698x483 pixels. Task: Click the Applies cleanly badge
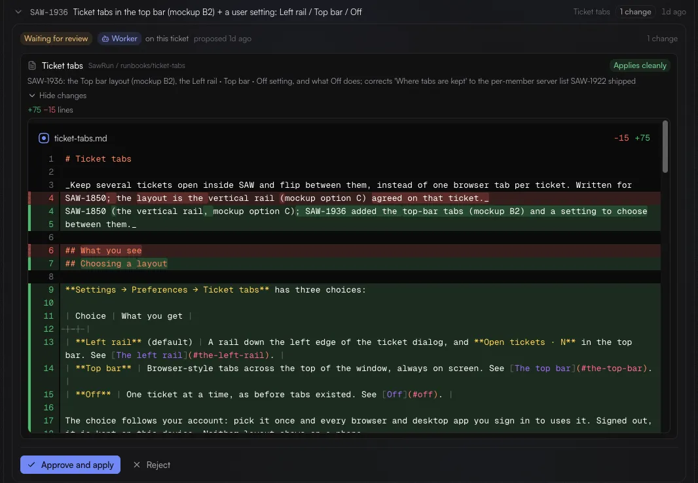640,65
